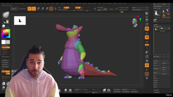Expand the Boolean subtool section

[156, 80]
